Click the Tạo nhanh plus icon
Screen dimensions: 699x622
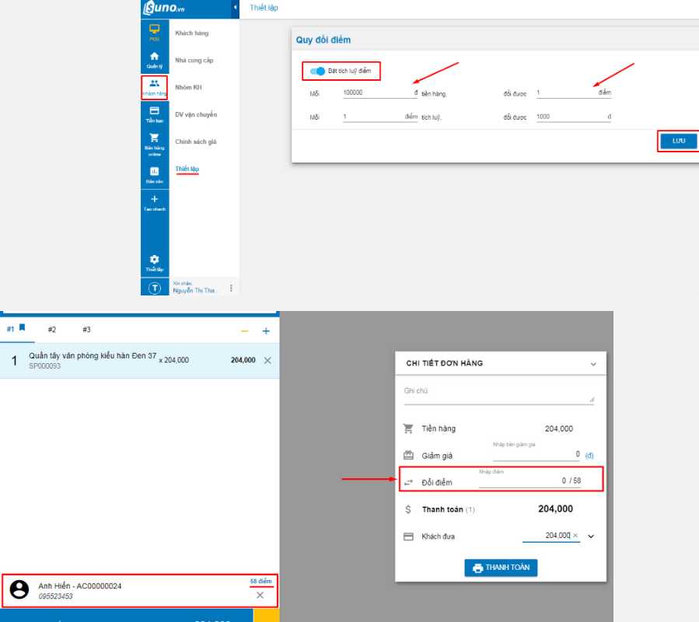click(x=154, y=202)
